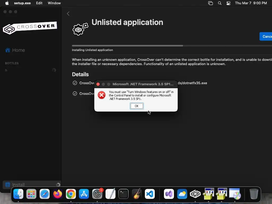The image size is (272, 204).
Task: Open Terminal from the Dock
Action: point(124,194)
